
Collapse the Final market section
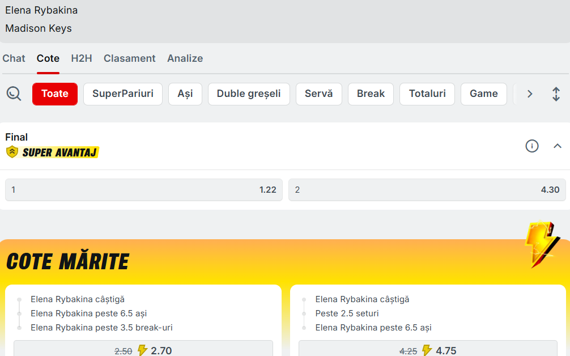click(557, 146)
